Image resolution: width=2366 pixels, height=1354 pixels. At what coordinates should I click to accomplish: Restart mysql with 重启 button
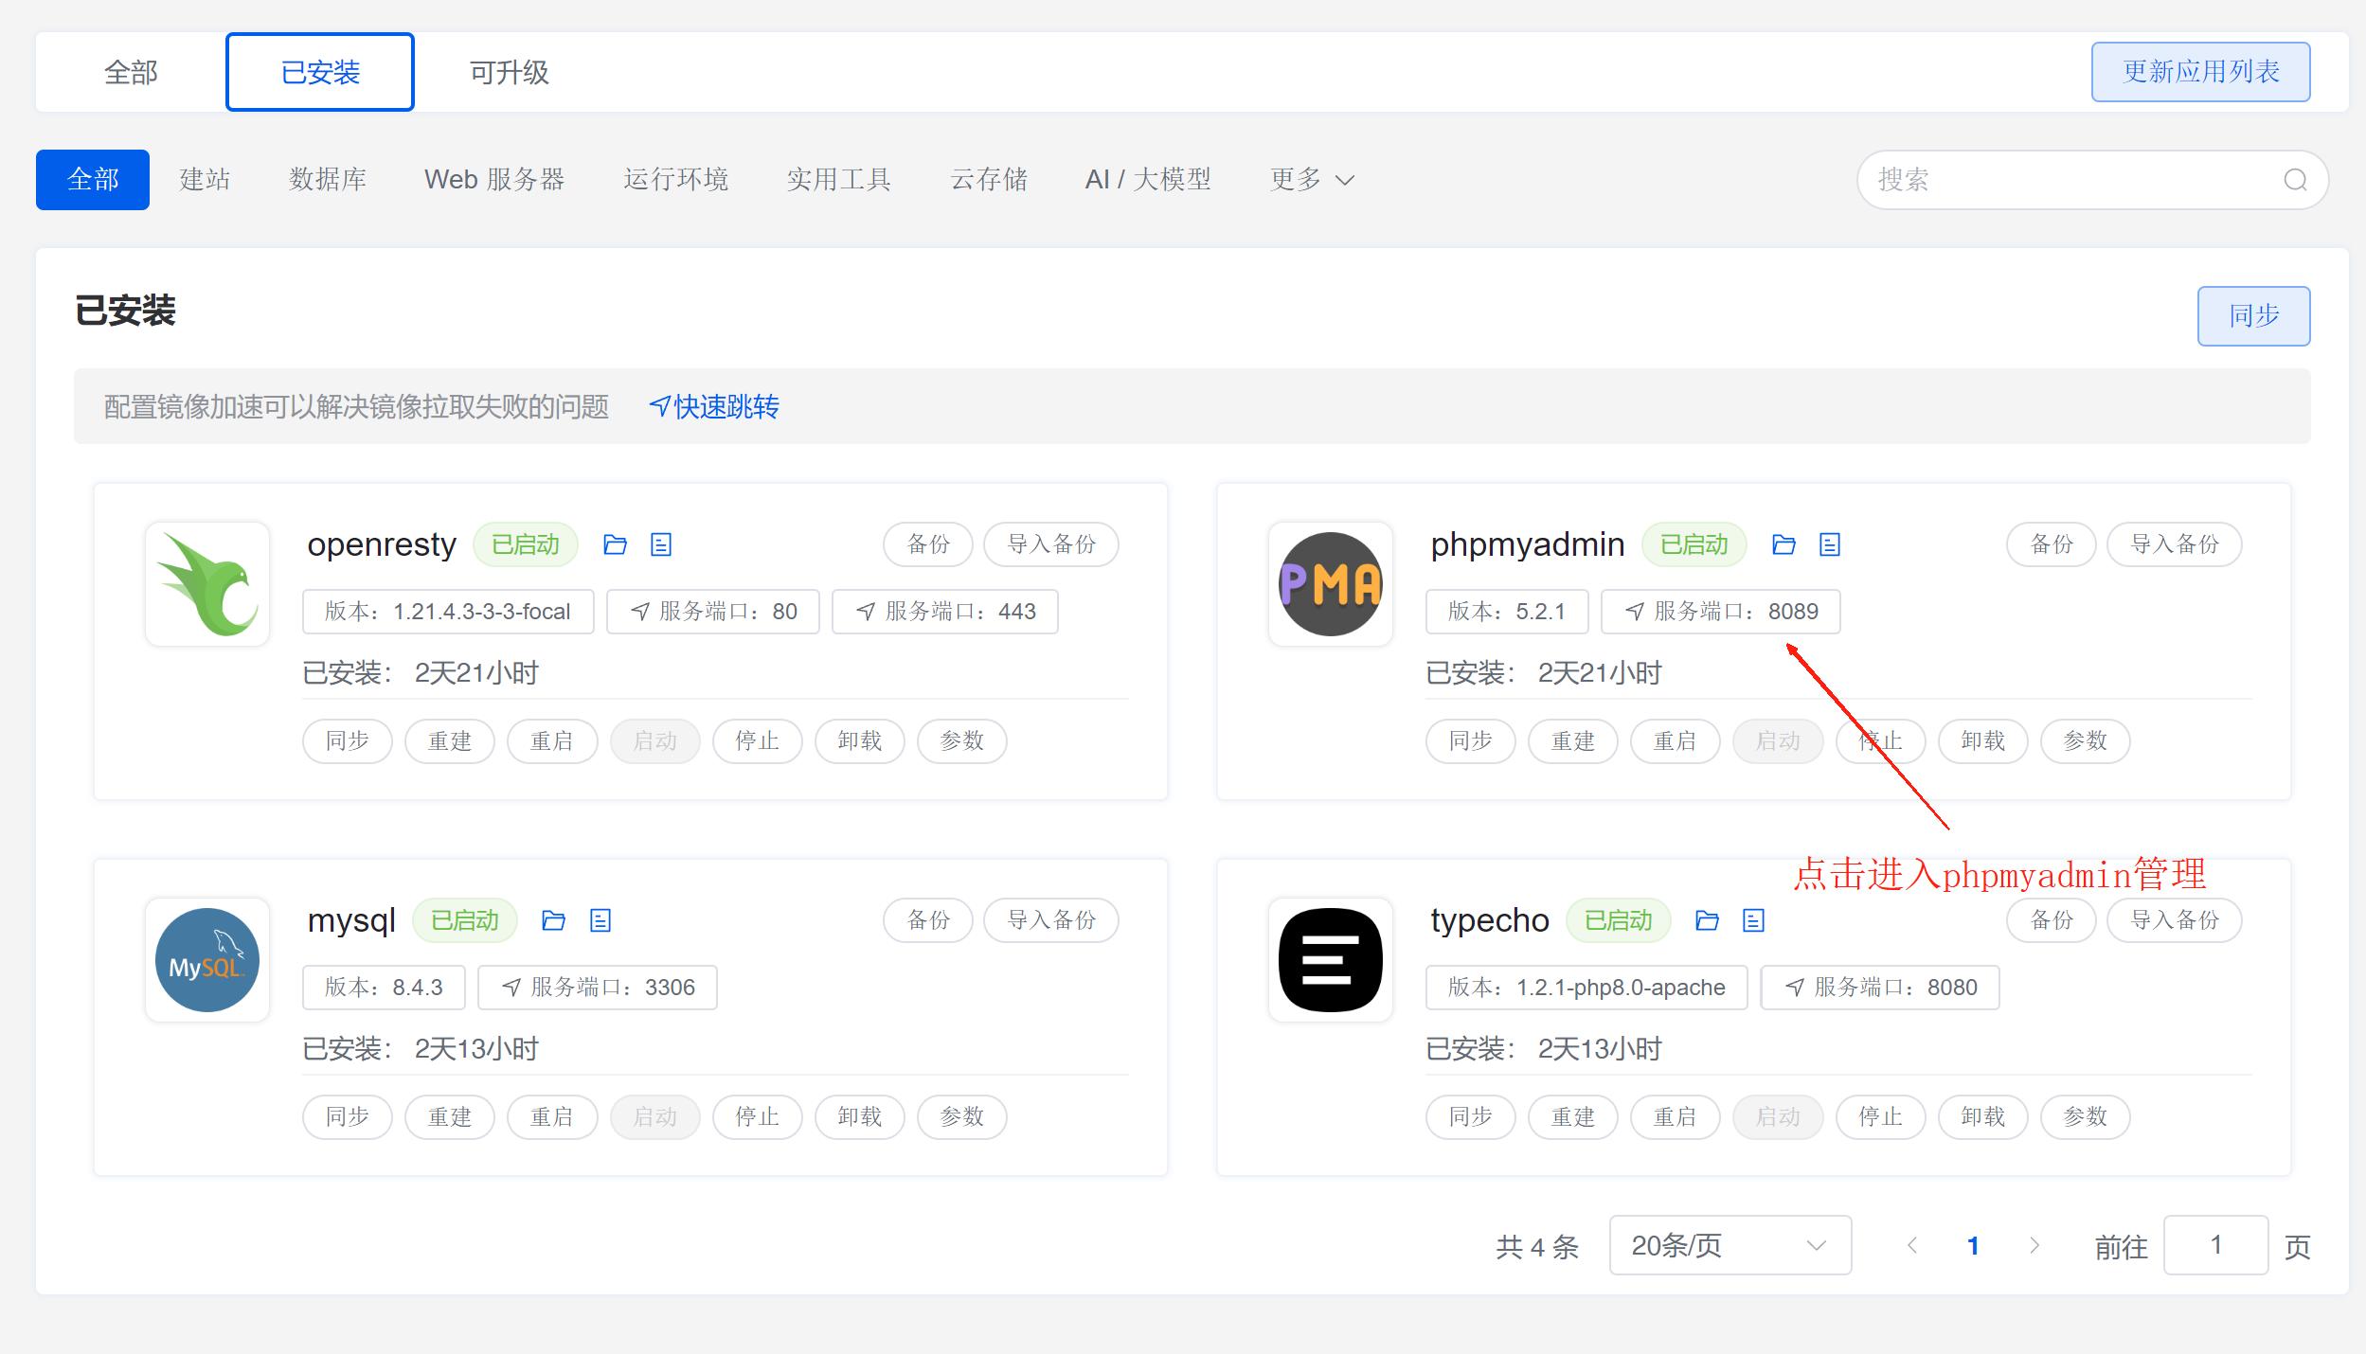click(552, 1116)
